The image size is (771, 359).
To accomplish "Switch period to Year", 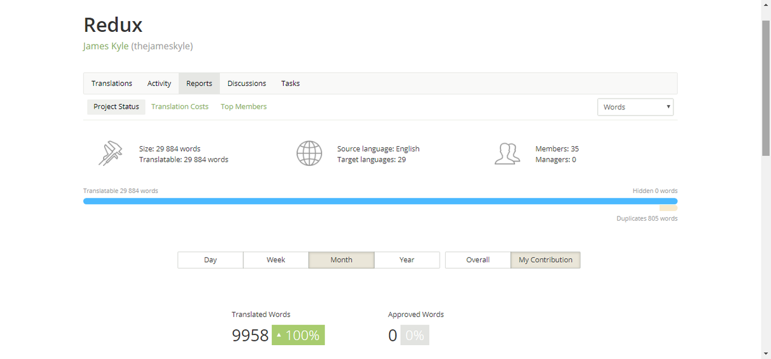I will 407,260.
